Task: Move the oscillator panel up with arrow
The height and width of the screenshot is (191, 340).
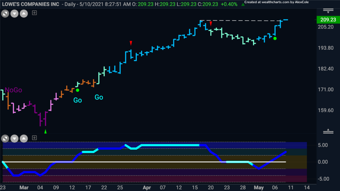Action: (x=24, y=139)
